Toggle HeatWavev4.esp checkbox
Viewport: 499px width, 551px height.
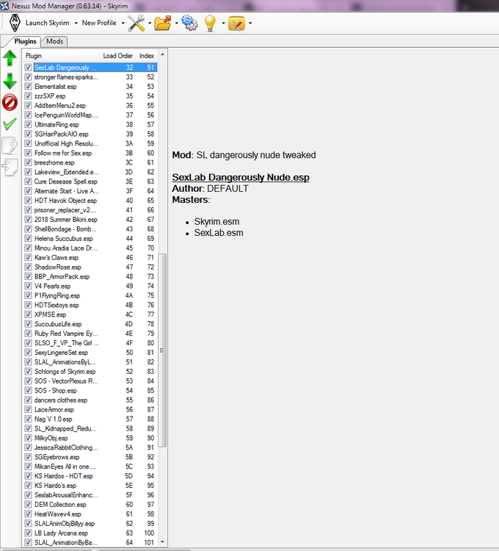[28, 514]
